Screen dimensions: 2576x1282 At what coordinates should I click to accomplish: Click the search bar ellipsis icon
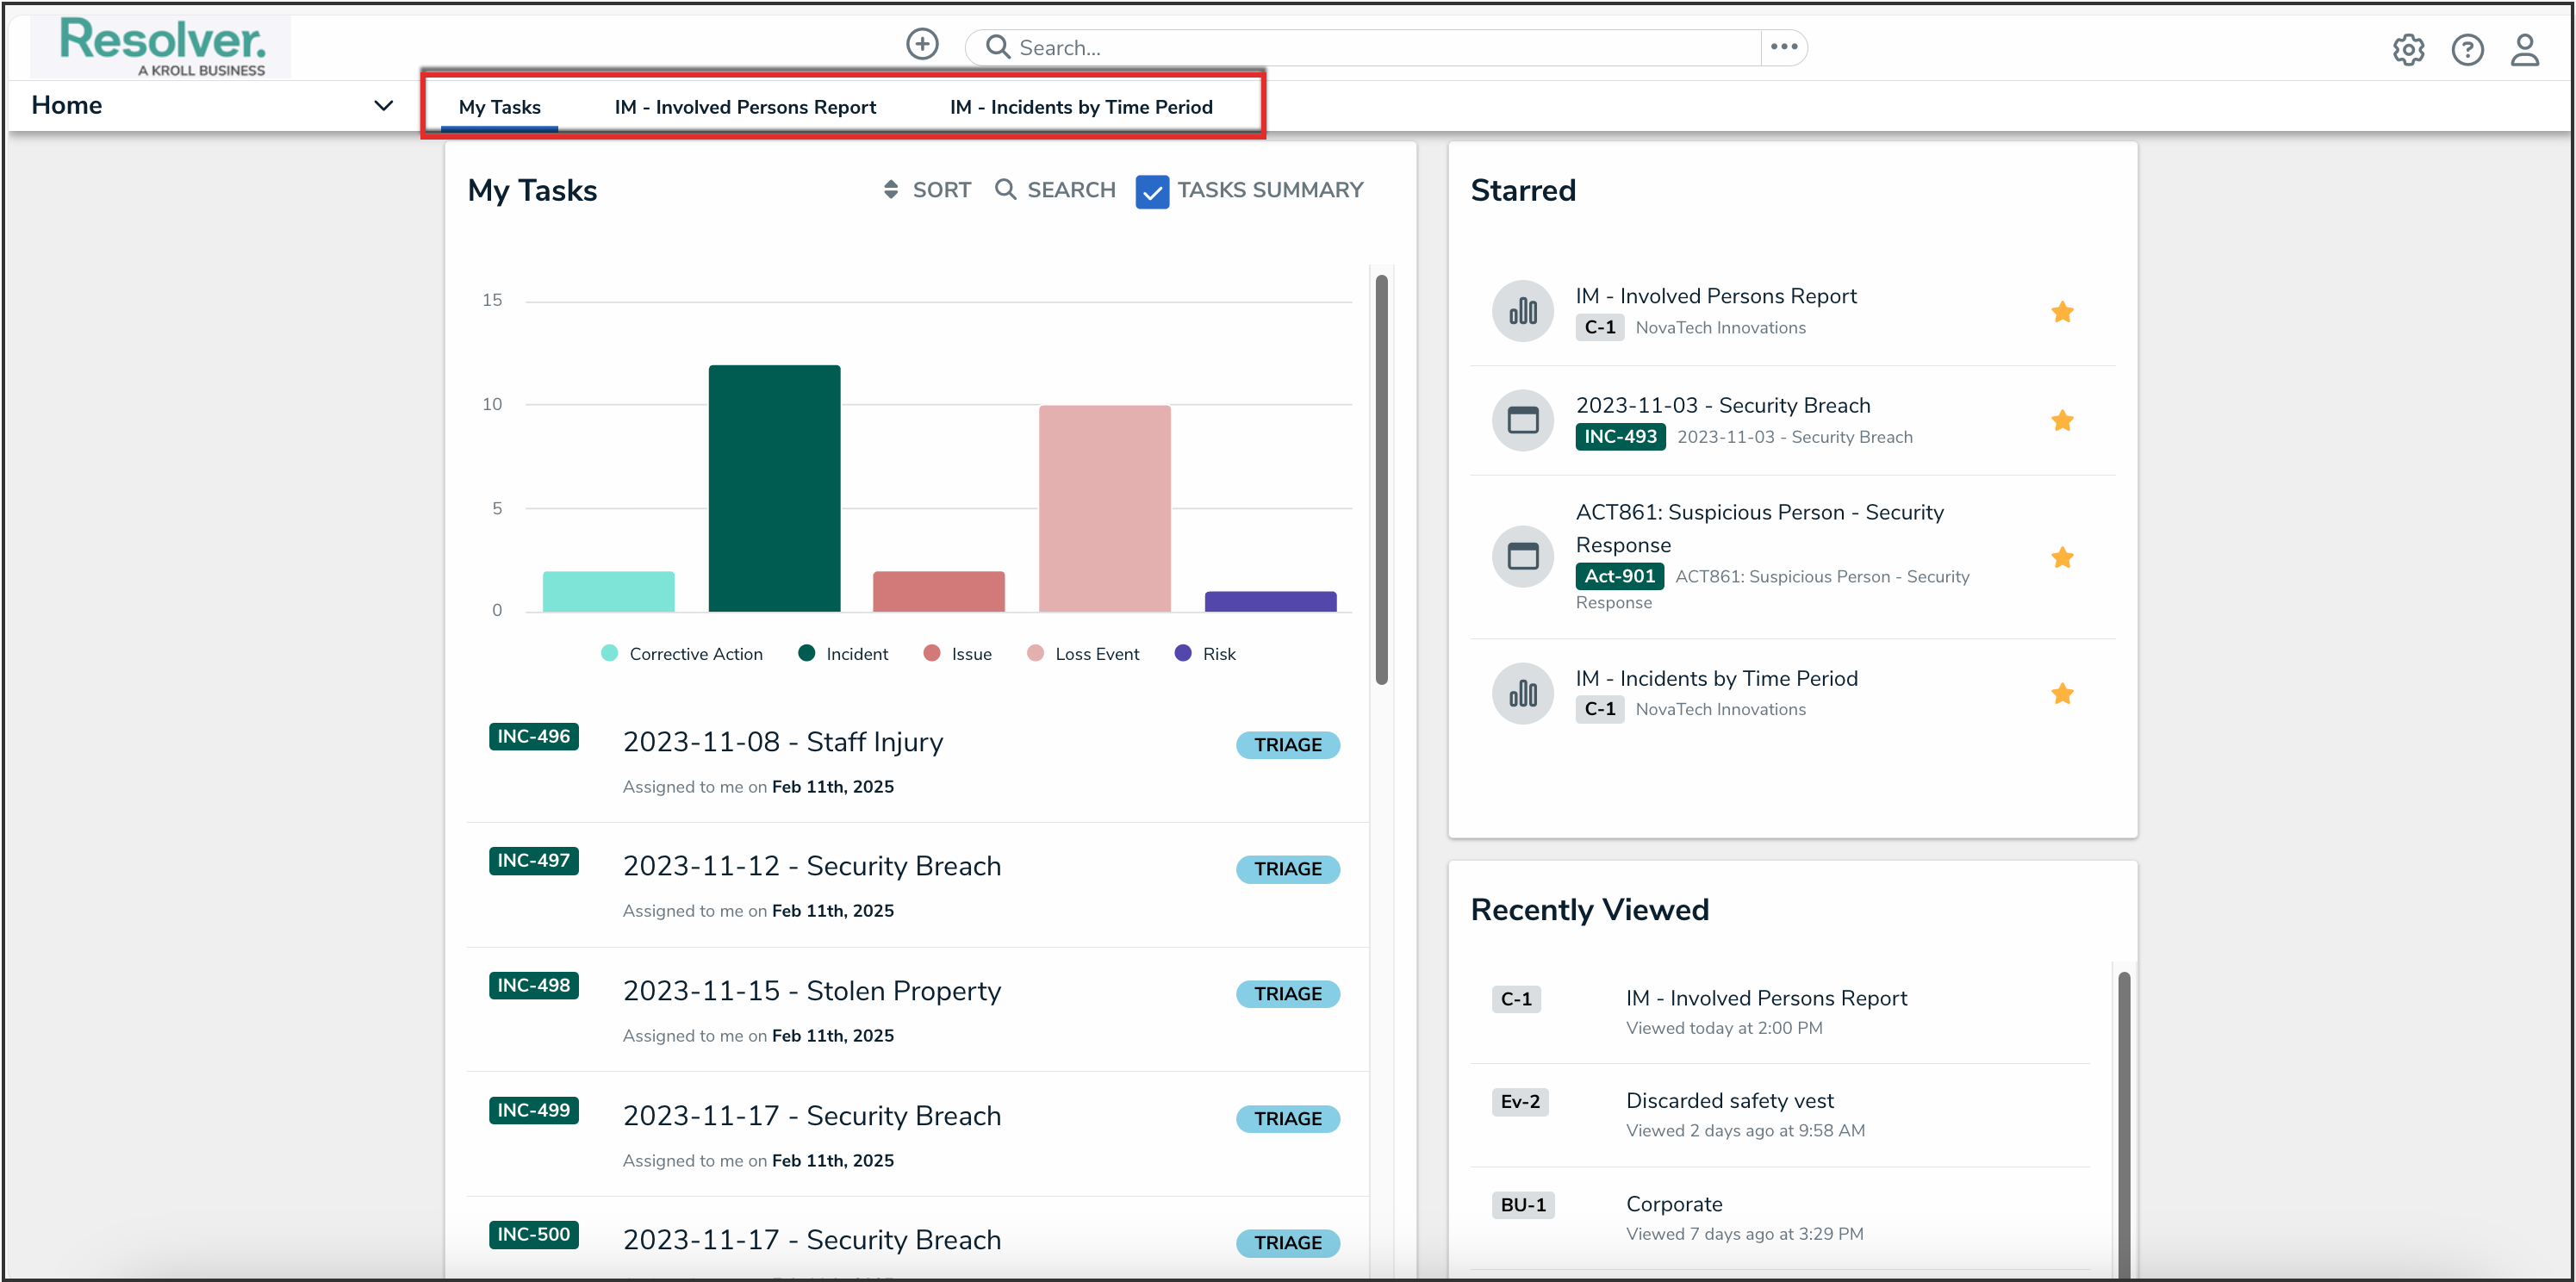point(1784,46)
